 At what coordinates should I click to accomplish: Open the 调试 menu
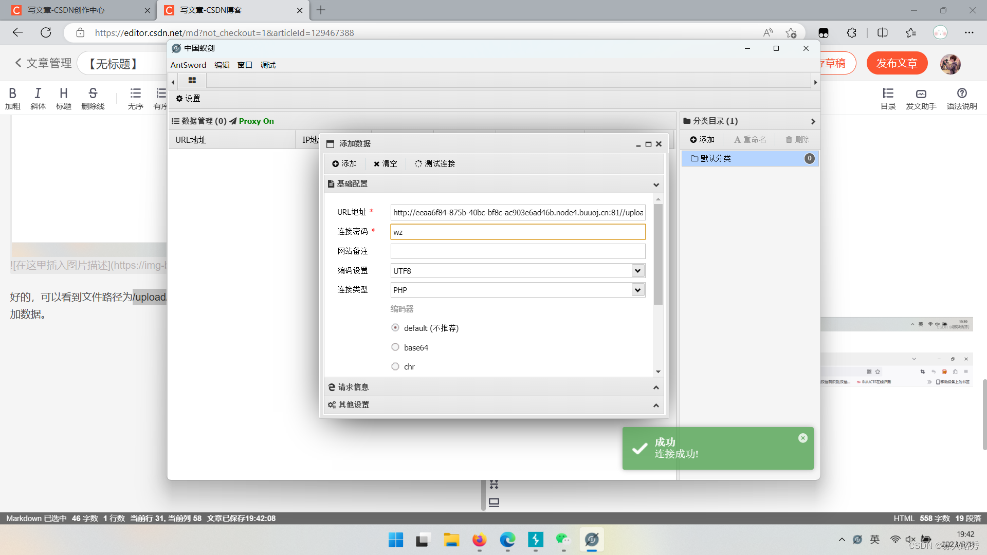tap(268, 65)
